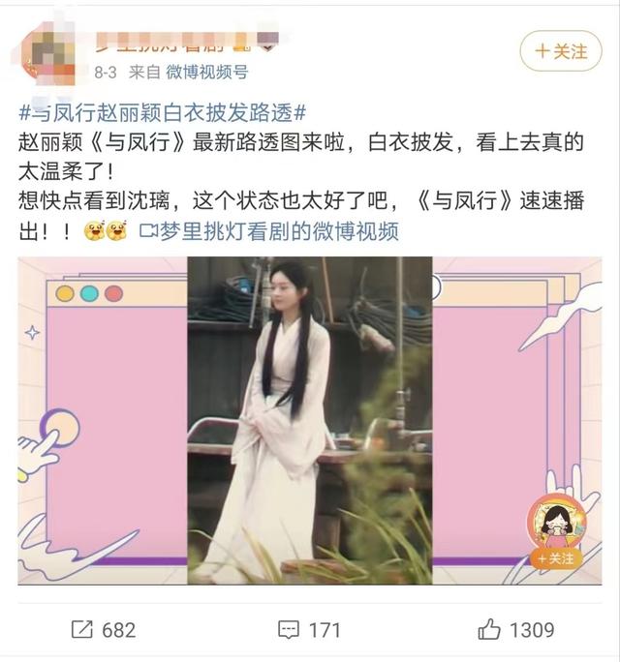Click the cartoon girl avatar in video
Viewport: 620px width, 662px height.
[x=557, y=522]
